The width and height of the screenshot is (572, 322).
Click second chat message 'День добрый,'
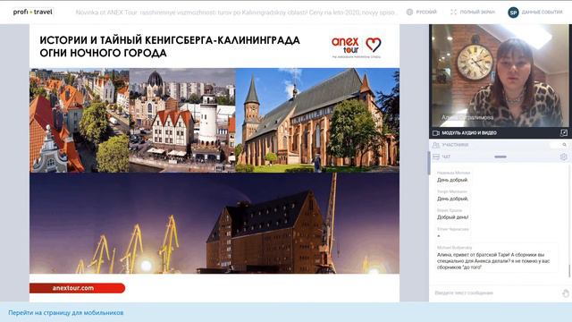click(x=452, y=199)
